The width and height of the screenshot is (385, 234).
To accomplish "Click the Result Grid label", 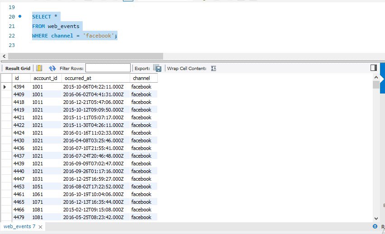I will pos(18,69).
